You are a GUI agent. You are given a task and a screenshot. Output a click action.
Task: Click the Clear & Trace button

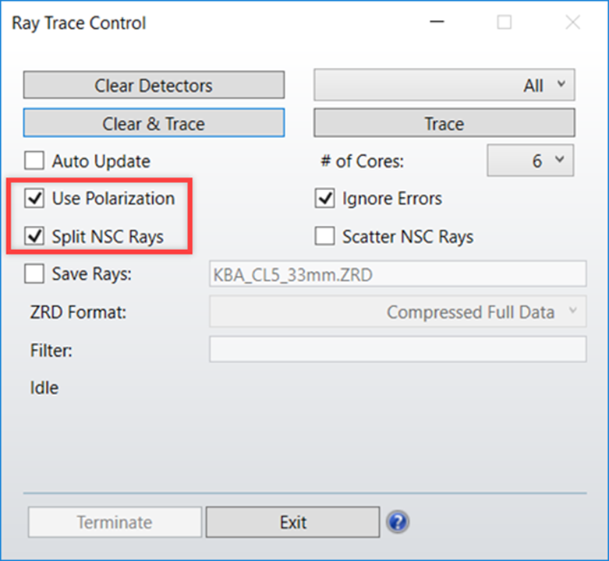tap(154, 123)
